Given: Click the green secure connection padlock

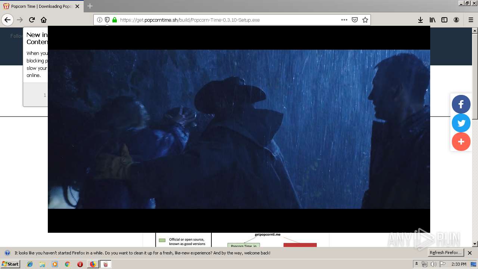Looking at the screenshot, I should (x=115, y=20).
